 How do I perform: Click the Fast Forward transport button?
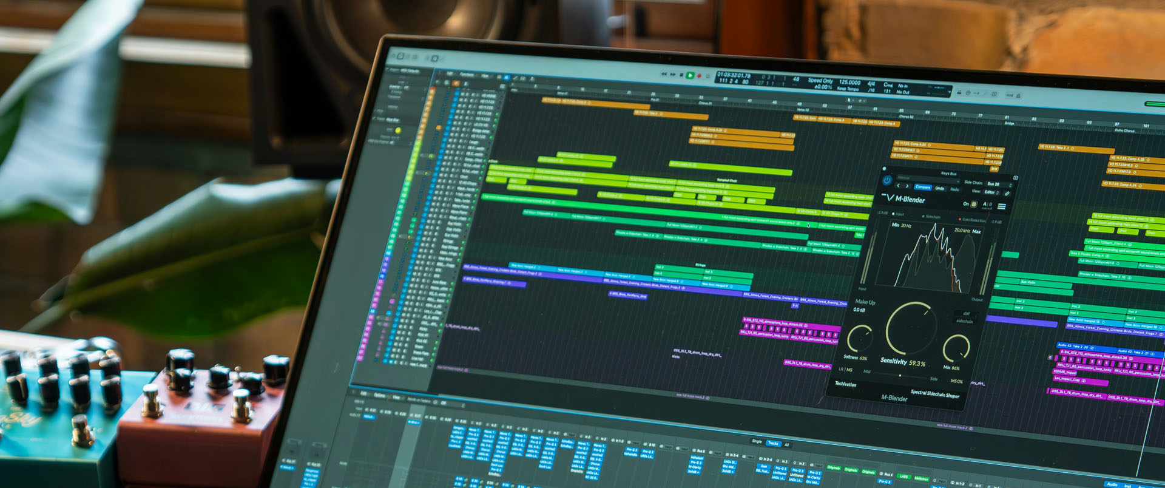[x=672, y=75]
